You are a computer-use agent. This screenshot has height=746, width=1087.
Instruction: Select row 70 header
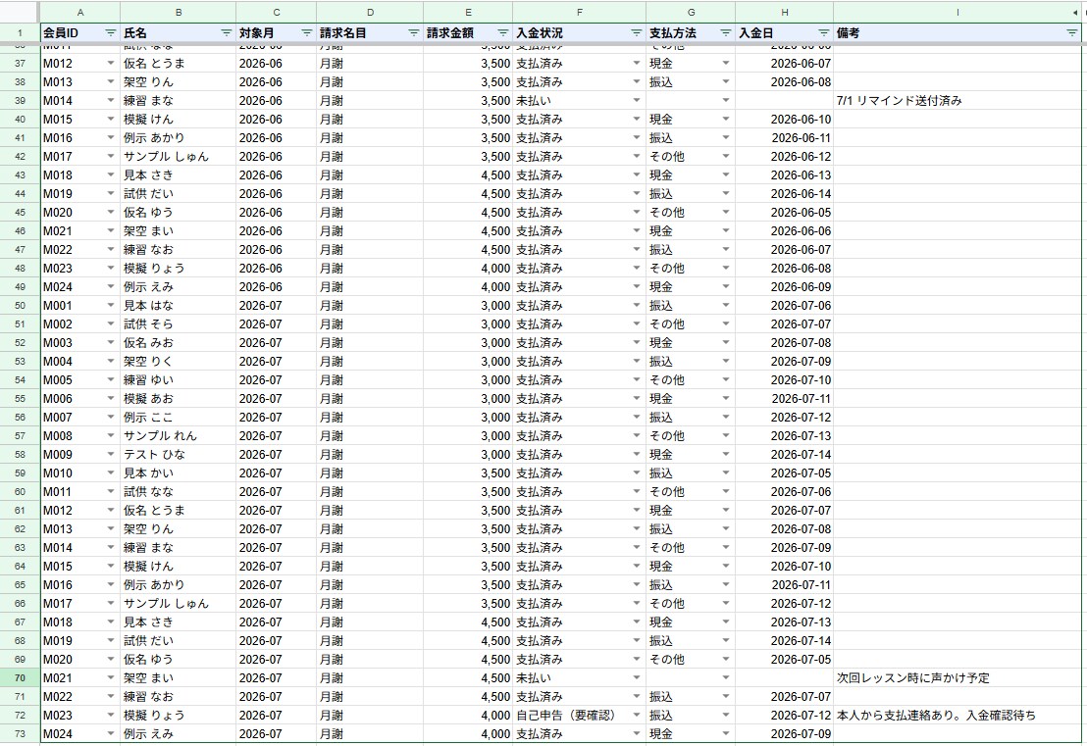[x=20, y=678]
